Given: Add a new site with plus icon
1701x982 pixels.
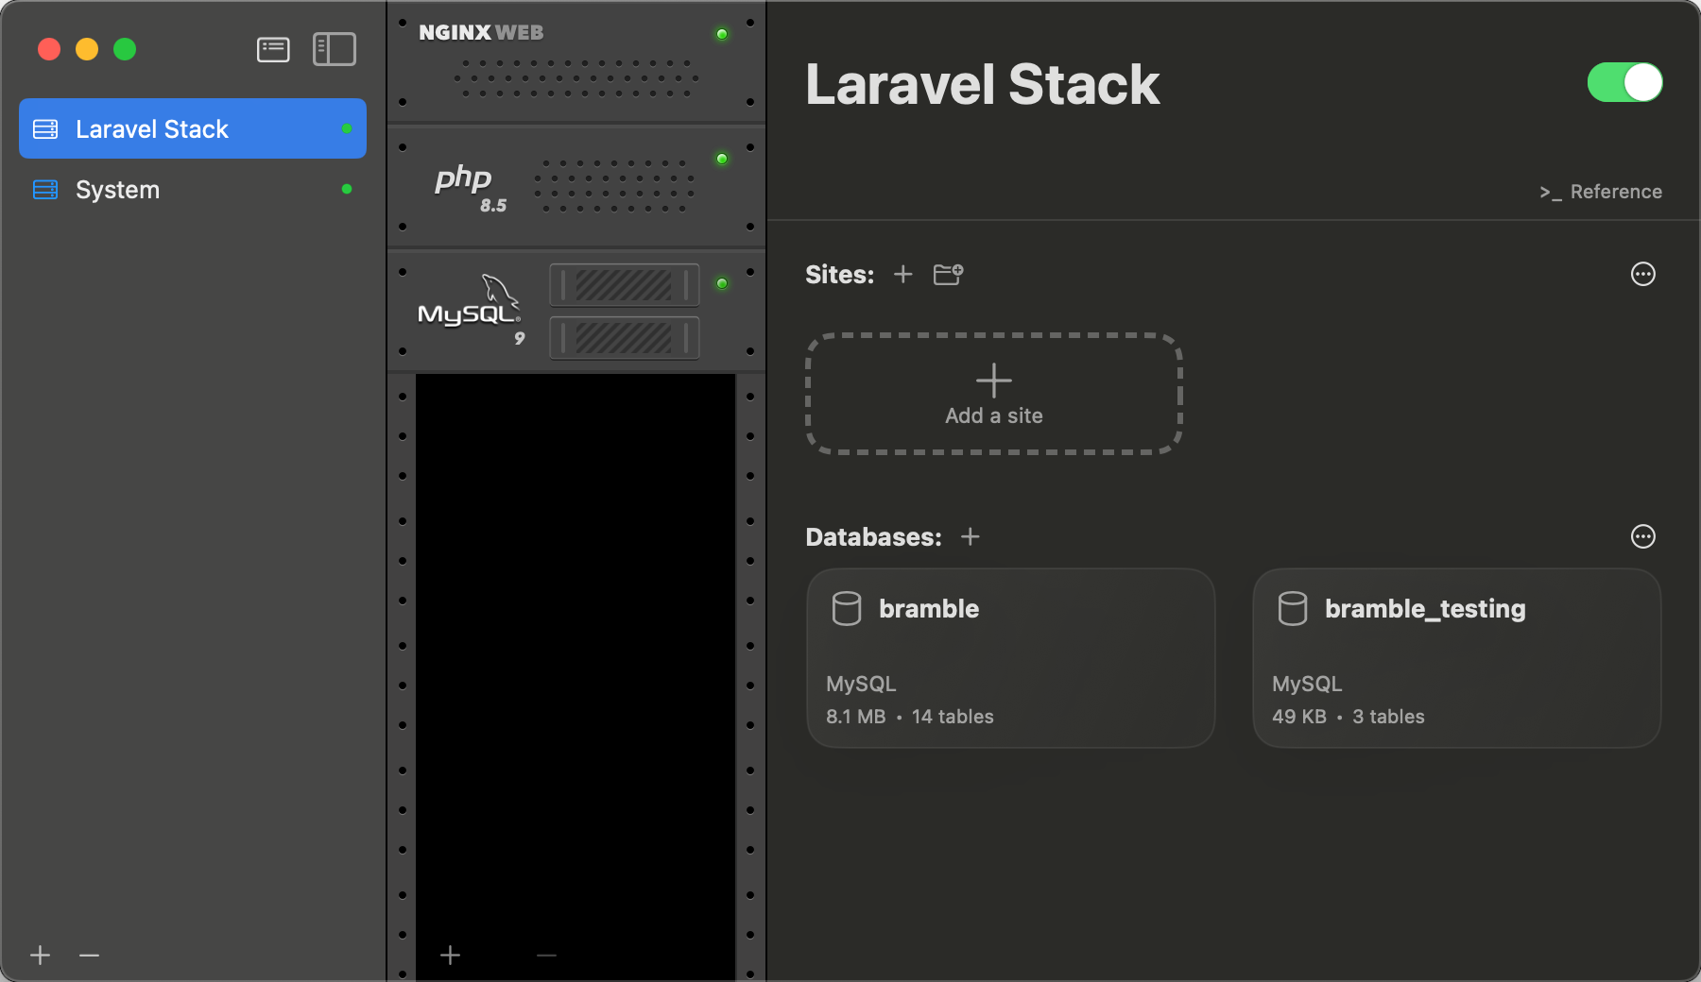Looking at the screenshot, I should pos(903,274).
